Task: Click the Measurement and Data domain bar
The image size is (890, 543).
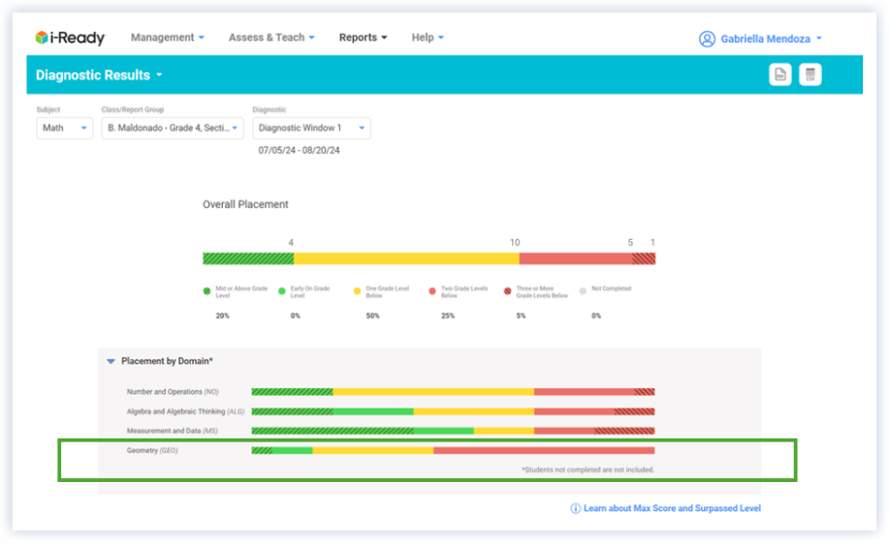Action: tap(453, 431)
